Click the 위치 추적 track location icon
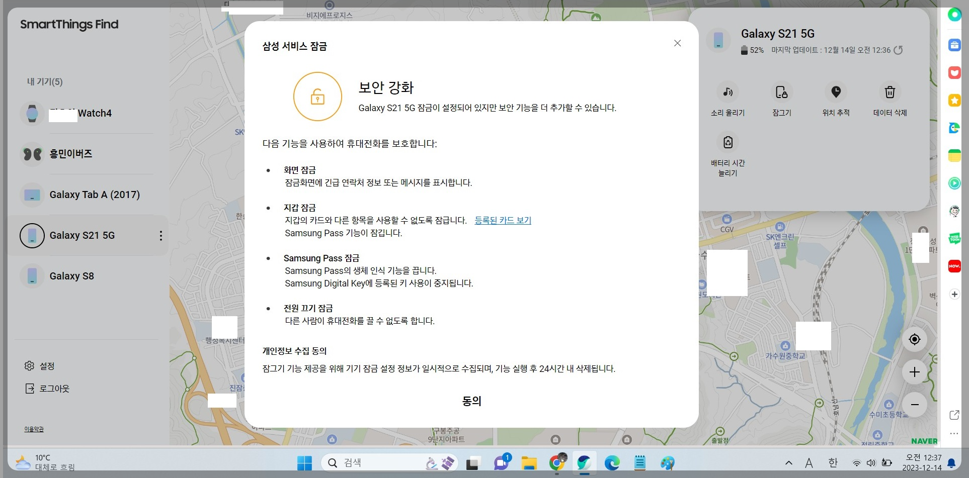969x478 pixels. click(836, 92)
